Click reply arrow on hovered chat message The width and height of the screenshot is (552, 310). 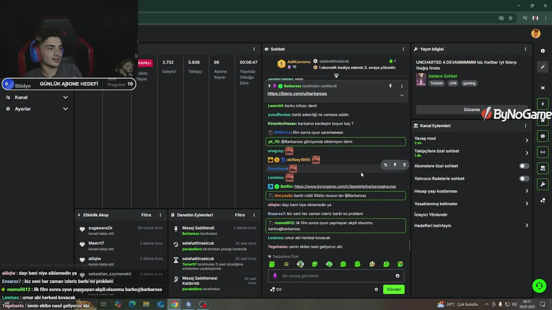click(386, 165)
